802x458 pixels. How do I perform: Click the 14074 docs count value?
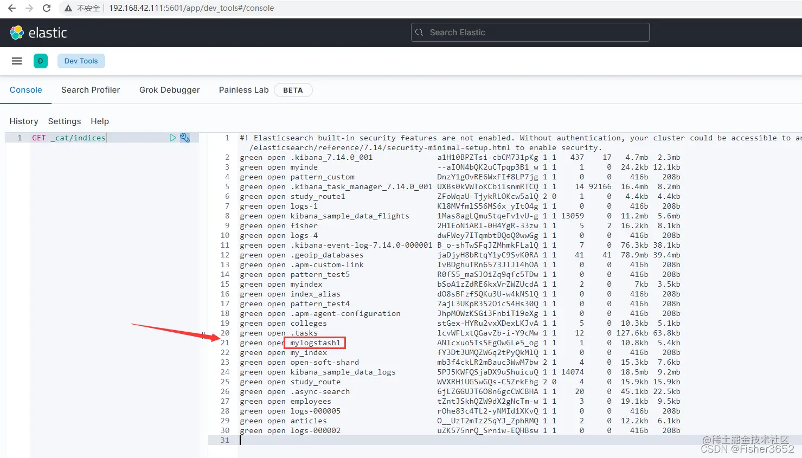click(573, 372)
